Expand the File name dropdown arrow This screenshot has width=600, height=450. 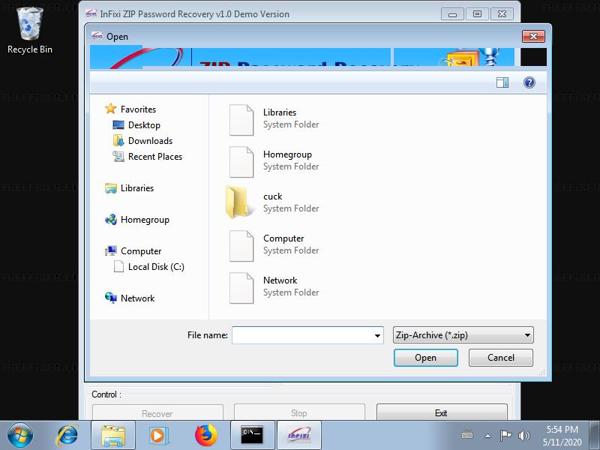pos(377,335)
